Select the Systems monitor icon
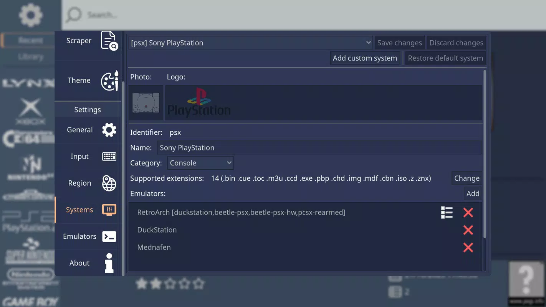The image size is (546, 307). 109,210
